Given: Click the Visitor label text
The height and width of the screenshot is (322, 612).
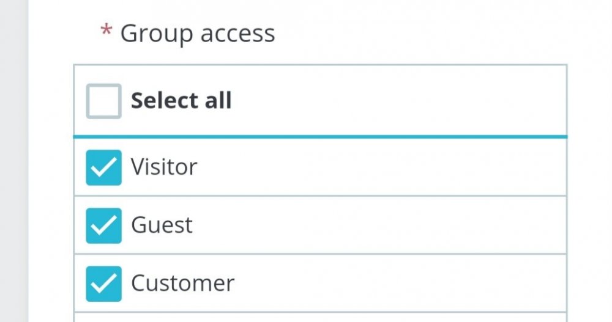Looking at the screenshot, I should [x=164, y=167].
